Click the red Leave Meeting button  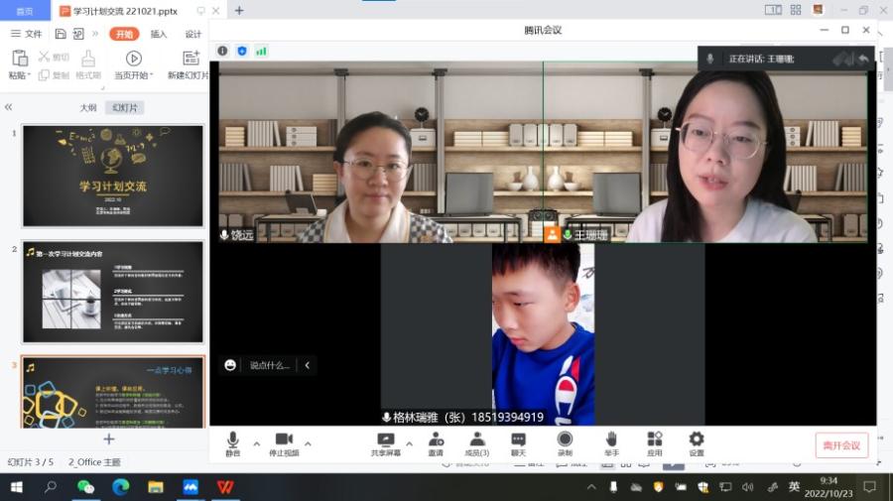click(841, 445)
